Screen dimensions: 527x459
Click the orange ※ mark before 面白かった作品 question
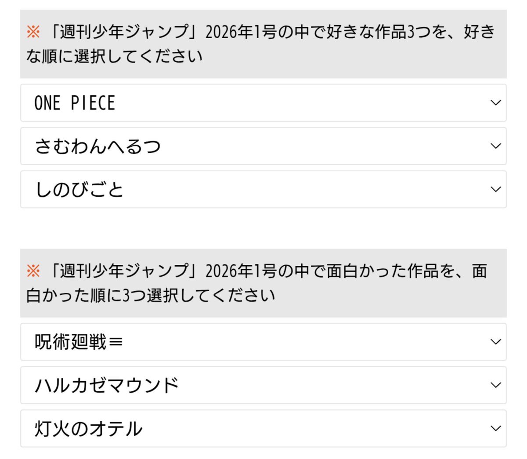click(33, 271)
